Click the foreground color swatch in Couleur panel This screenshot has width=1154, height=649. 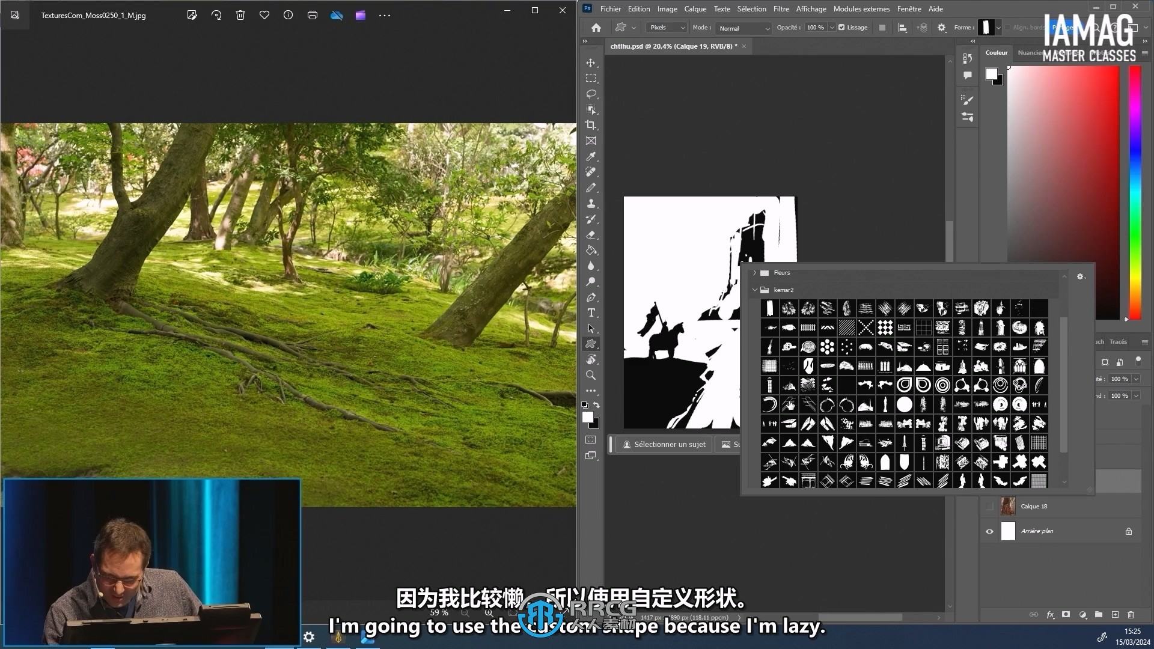(991, 74)
